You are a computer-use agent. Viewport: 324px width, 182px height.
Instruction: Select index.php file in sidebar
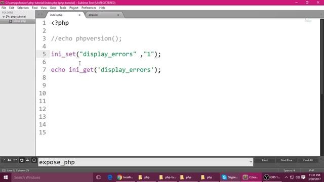point(19,21)
